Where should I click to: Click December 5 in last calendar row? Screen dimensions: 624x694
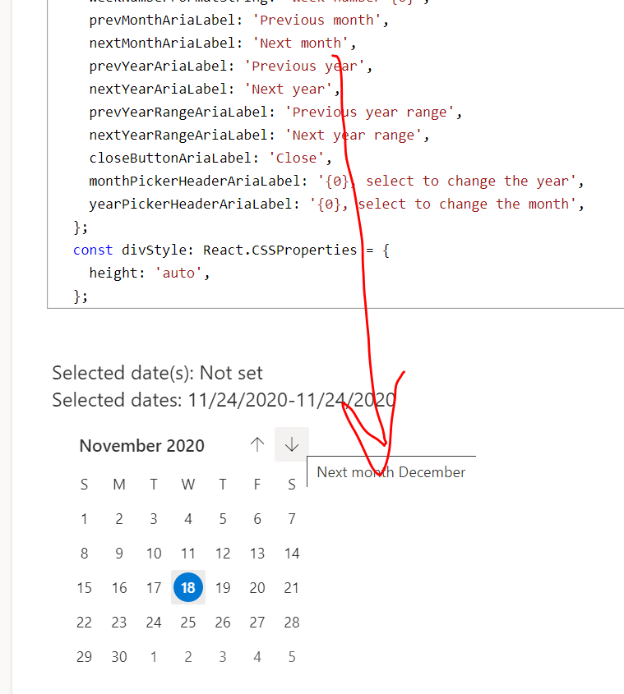(292, 657)
